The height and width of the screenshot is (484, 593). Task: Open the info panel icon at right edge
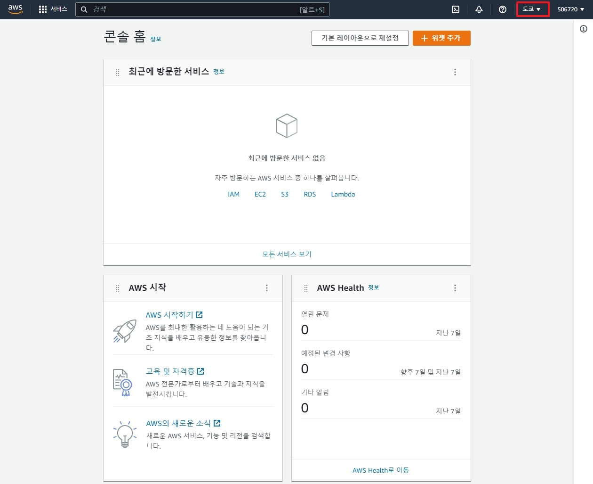click(584, 29)
